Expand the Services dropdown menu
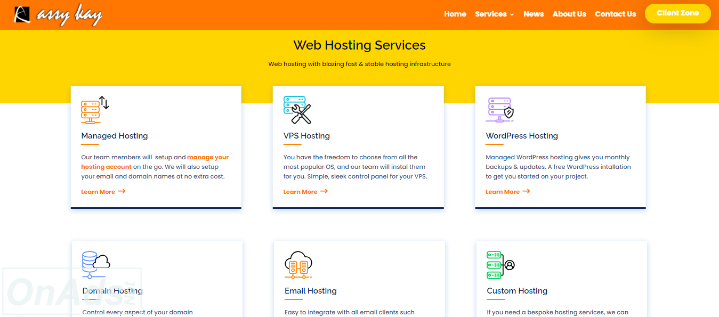The image size is (719, 317). click(494, 14)
